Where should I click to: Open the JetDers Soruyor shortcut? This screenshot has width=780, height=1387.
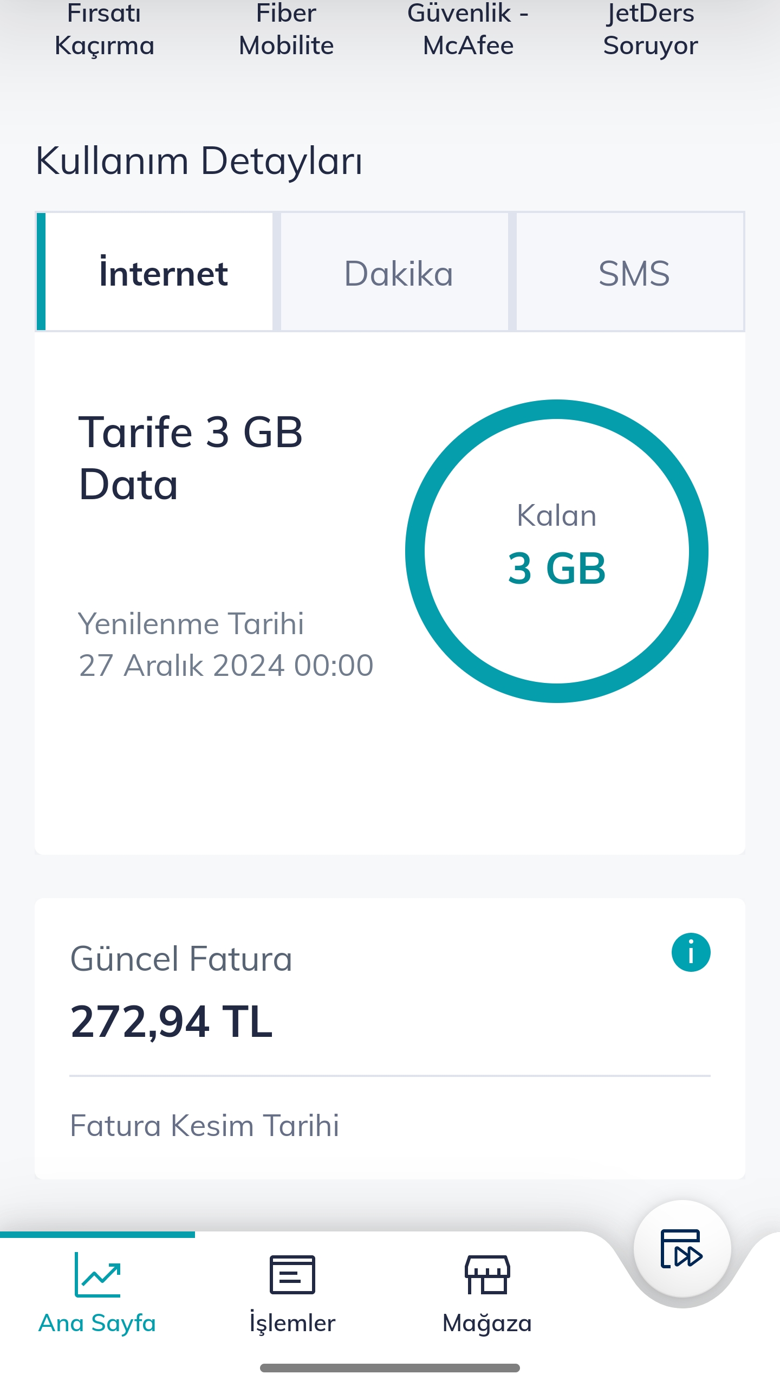pyautogui.click(x=650, y=29)
